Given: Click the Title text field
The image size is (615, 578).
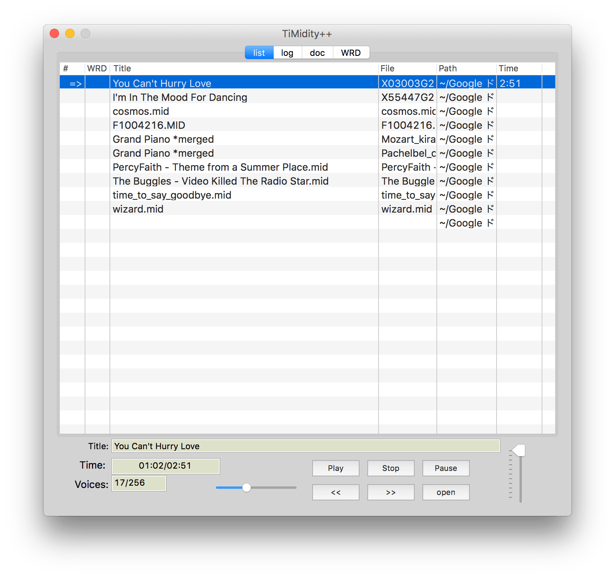Looking at the screenshot, I should pos(306,446).
